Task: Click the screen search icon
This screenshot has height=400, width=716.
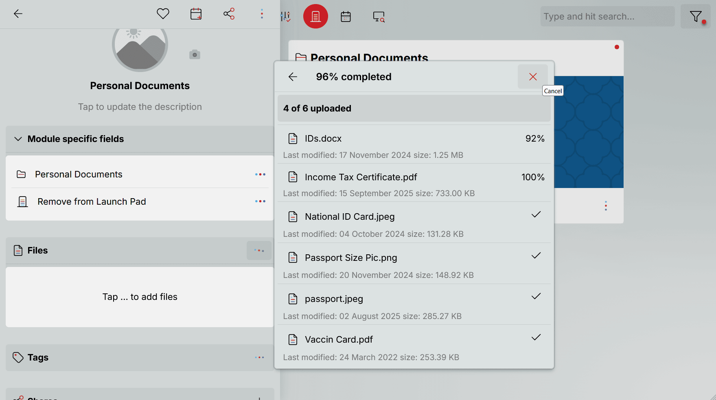Action: click(x=378, y=17)
